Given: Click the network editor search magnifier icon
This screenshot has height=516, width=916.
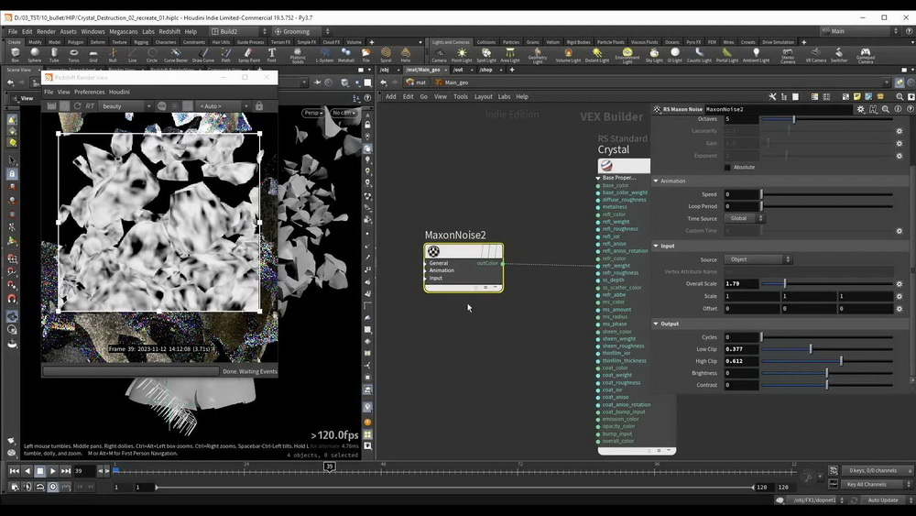Looking at the screenshot, I should coord(900,96).
